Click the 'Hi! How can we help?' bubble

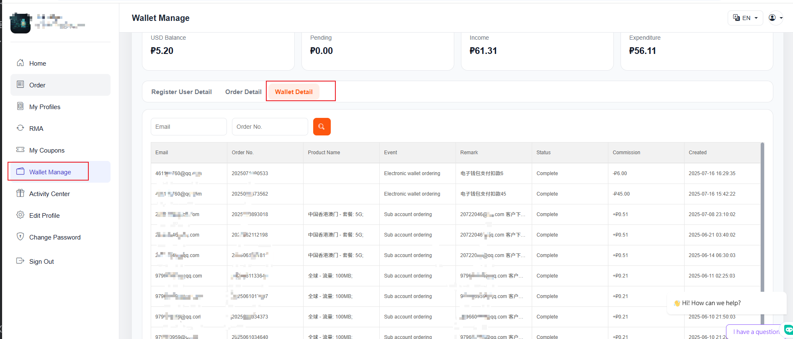click(726, 303)
